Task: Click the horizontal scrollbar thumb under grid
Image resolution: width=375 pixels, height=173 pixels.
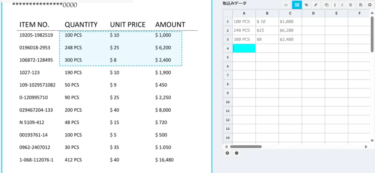Action: coord(246,147)
